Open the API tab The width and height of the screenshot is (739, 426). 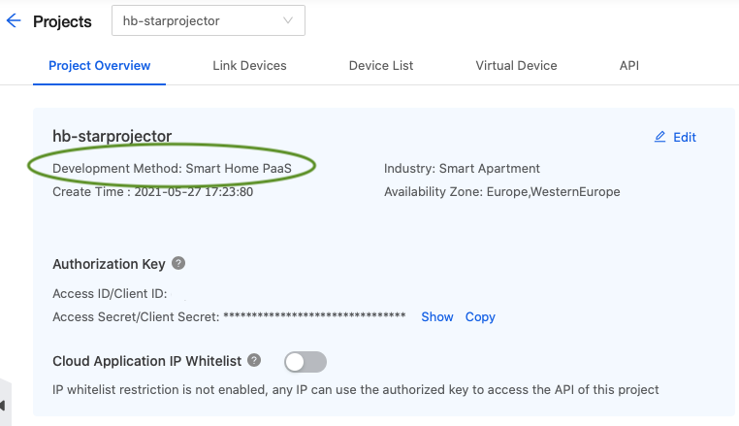click(x=629, y=66)
